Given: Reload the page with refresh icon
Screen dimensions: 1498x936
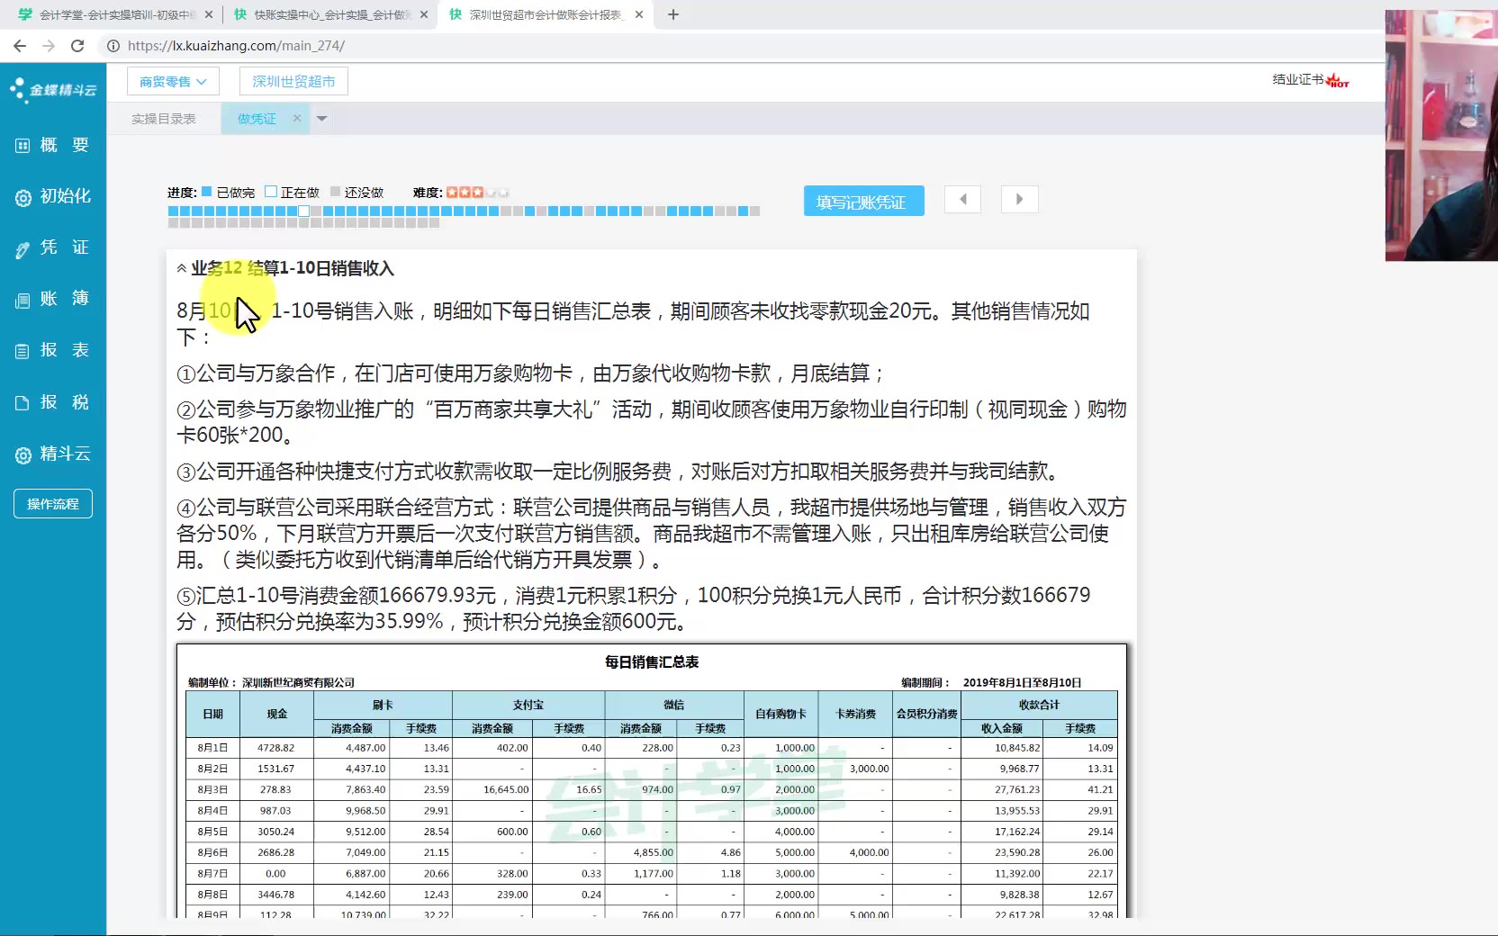Looking at the screenshot, I should [x=77, y=45].
